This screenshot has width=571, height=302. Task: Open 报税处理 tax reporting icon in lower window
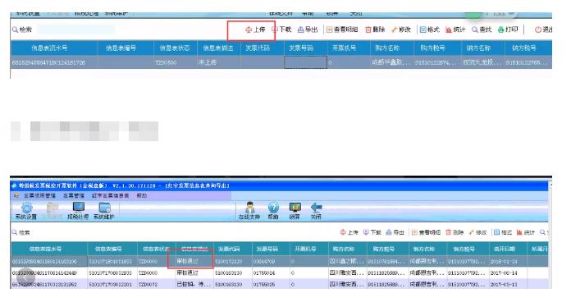[78, 211]
